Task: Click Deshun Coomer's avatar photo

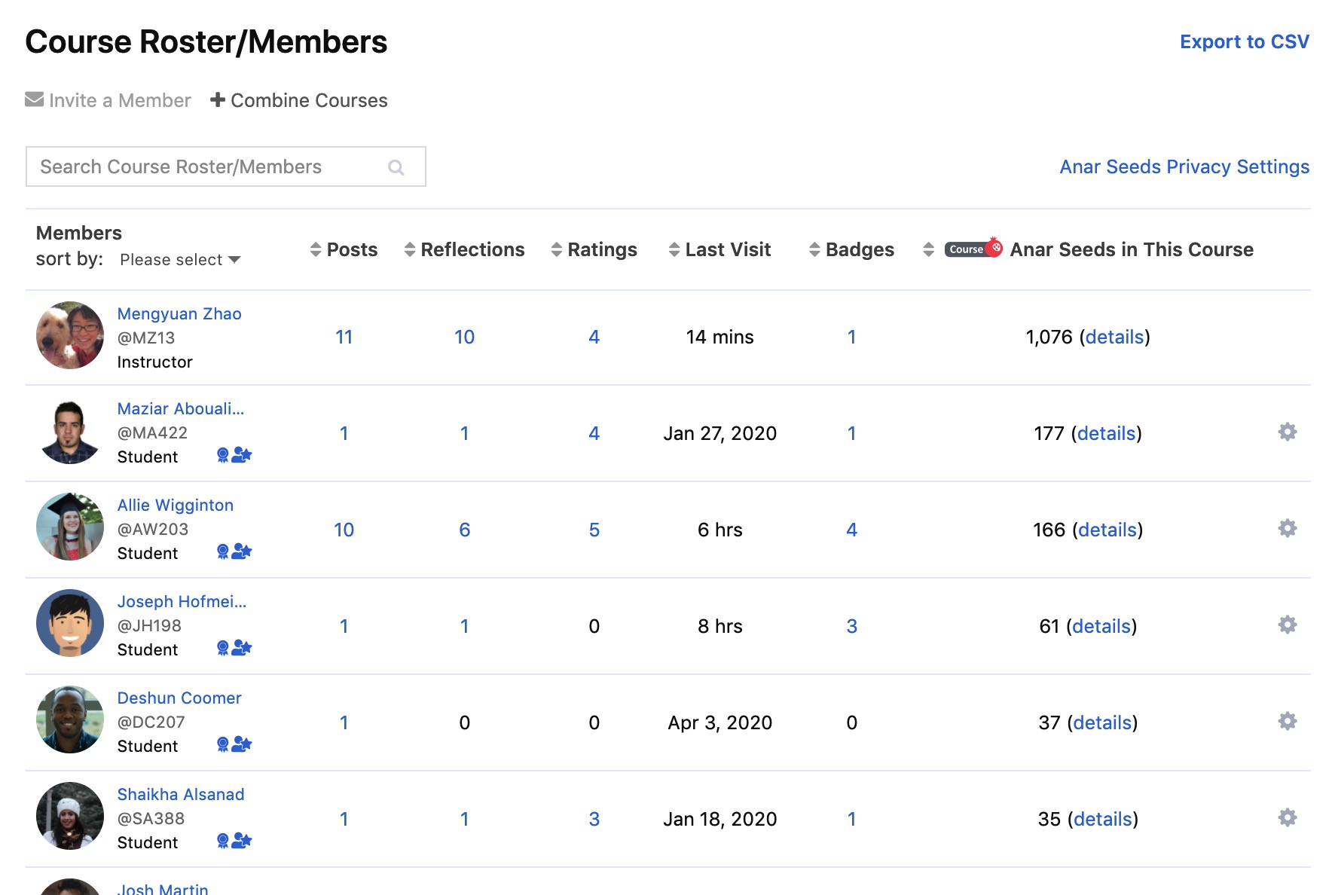Action: [70, 719]
